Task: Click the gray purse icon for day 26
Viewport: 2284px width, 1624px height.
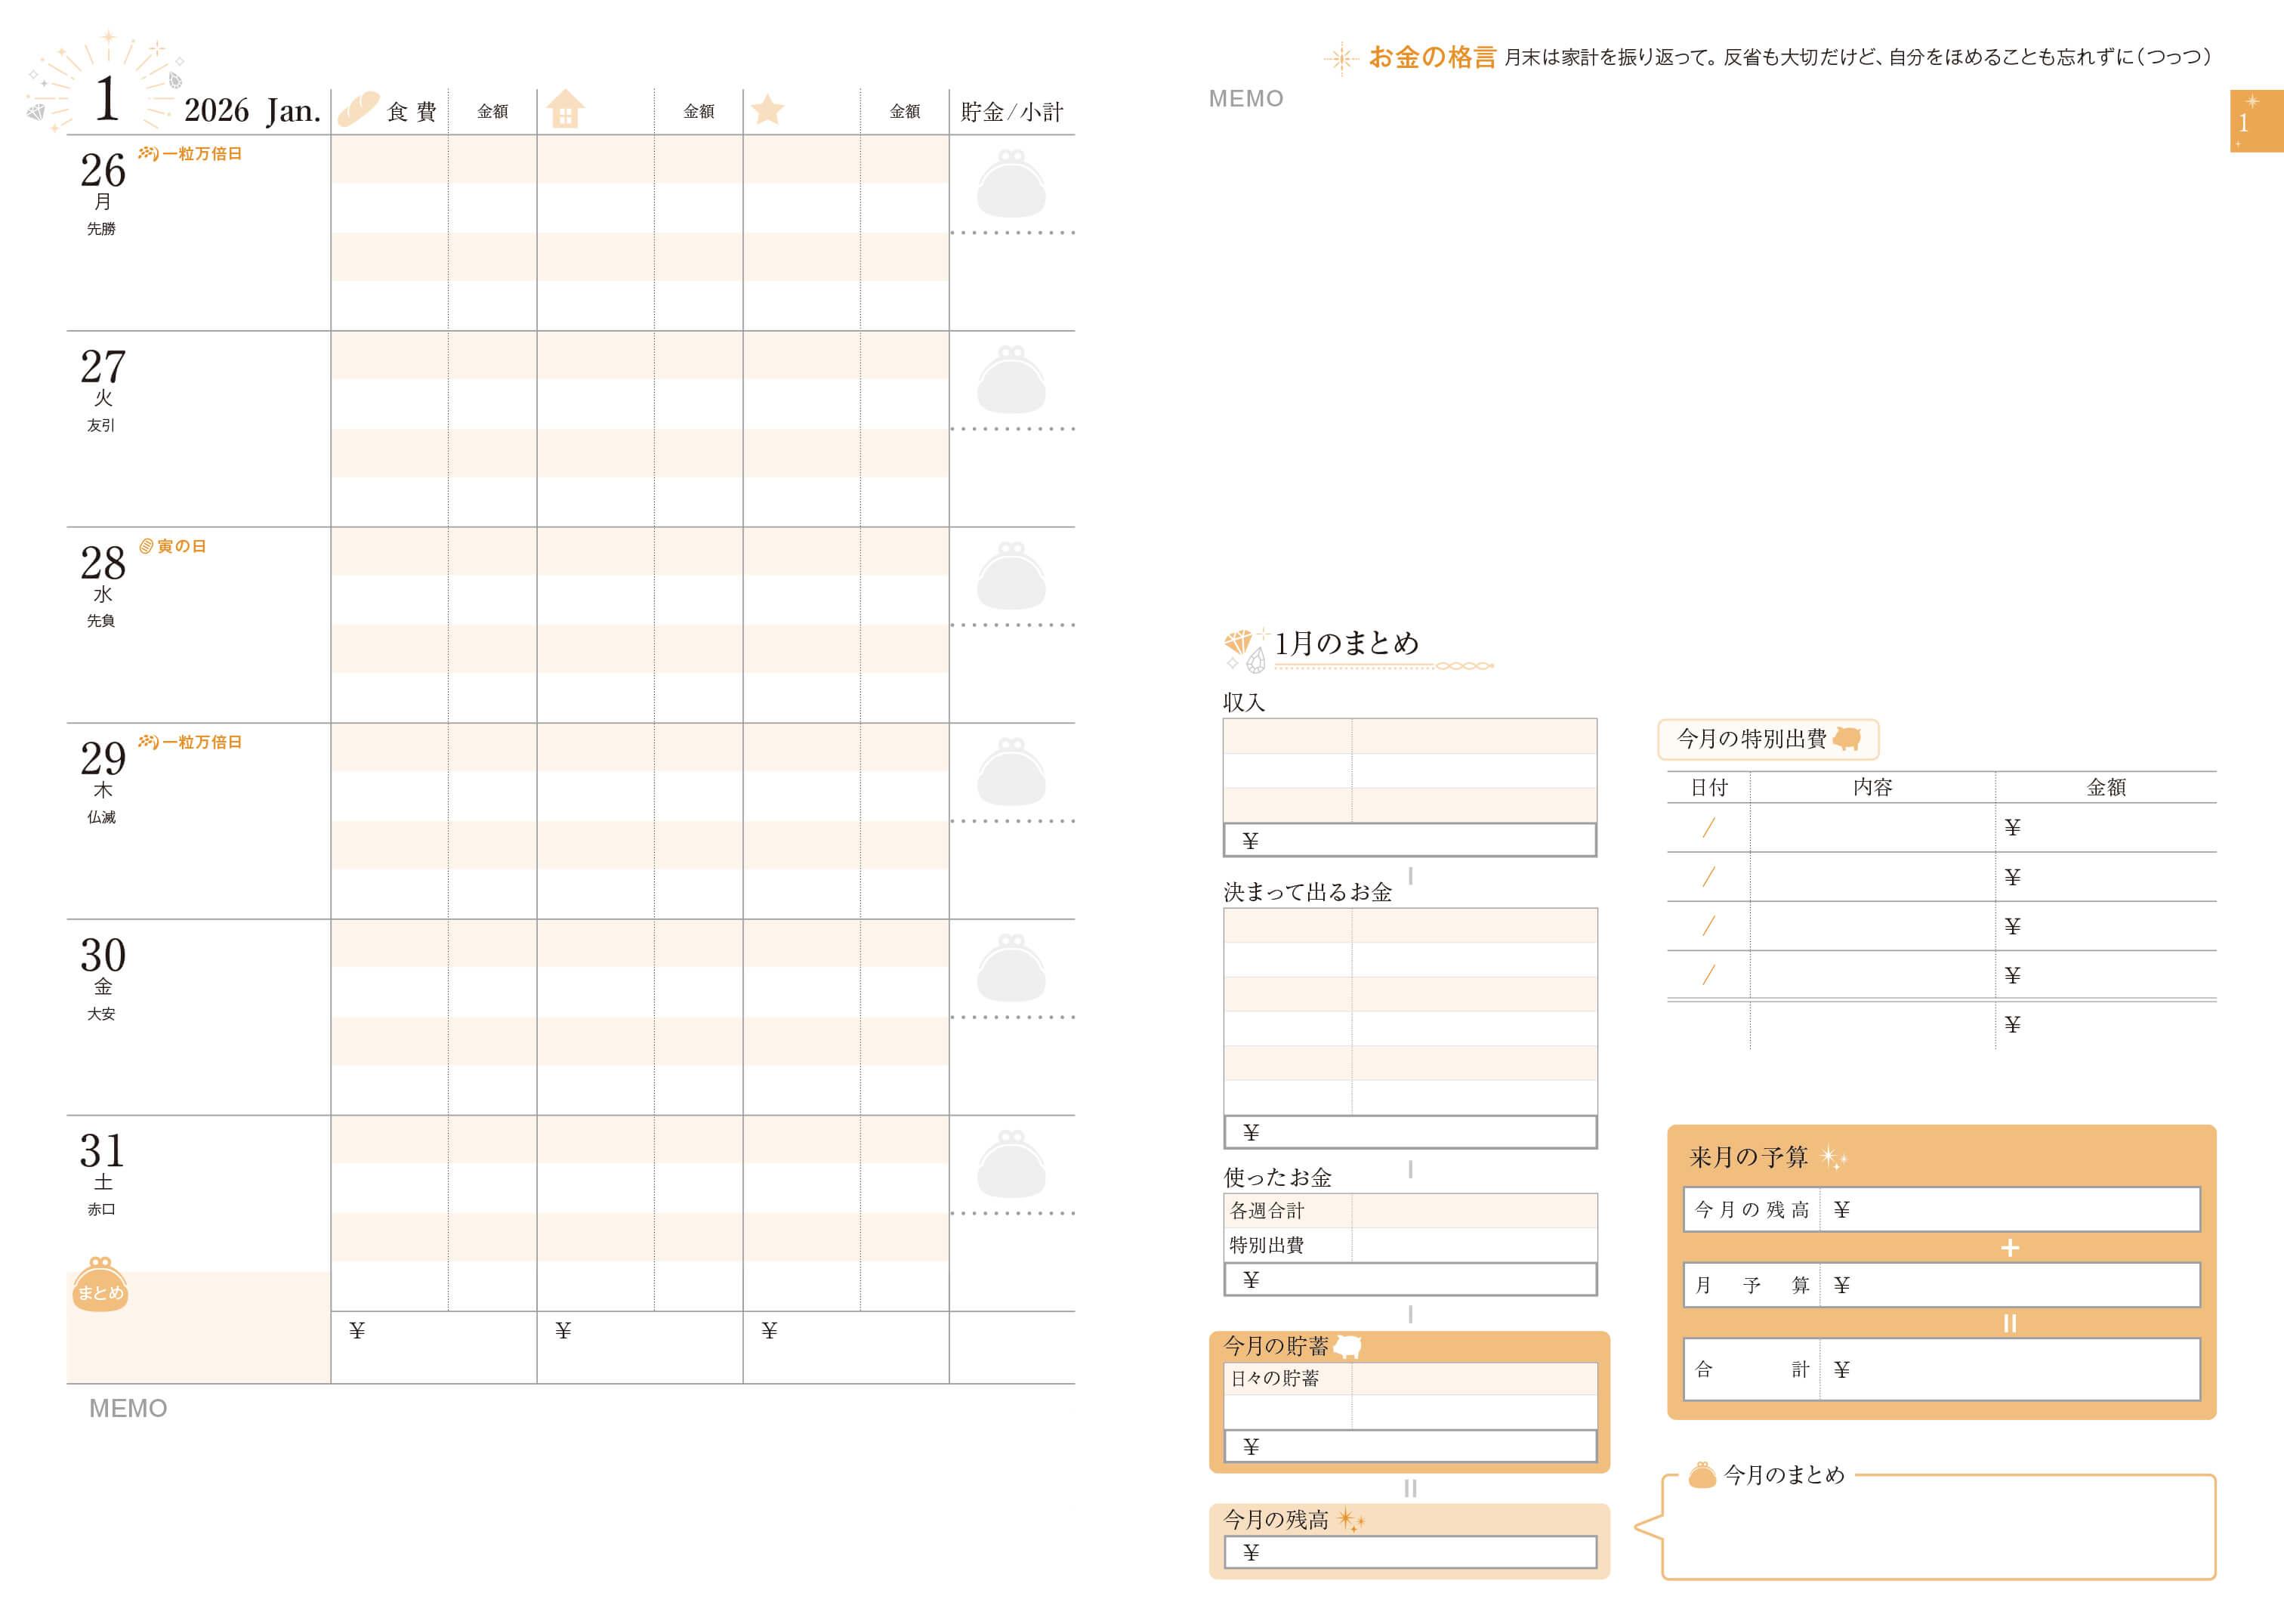Action: 1011,184
